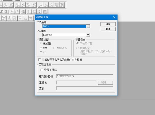Image resolution: width=155 pixels, height=115 pixels.
Task: Tick the 设置工程名 checkbox
Action: point(42,70)
